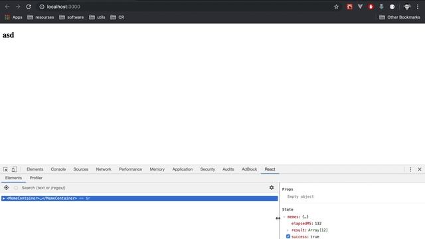The height and width of the screenshot is (239, 425).
Task: View site information icon in address bar
Action: tap(42, 7)
